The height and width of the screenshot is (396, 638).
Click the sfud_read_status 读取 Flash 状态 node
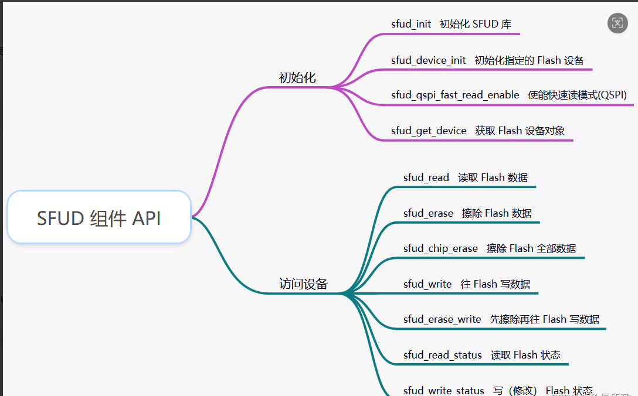tap(482, 355)
